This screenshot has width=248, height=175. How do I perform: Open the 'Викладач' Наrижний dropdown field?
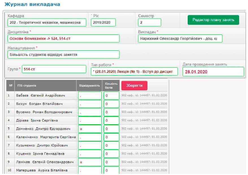coord(180,39)
